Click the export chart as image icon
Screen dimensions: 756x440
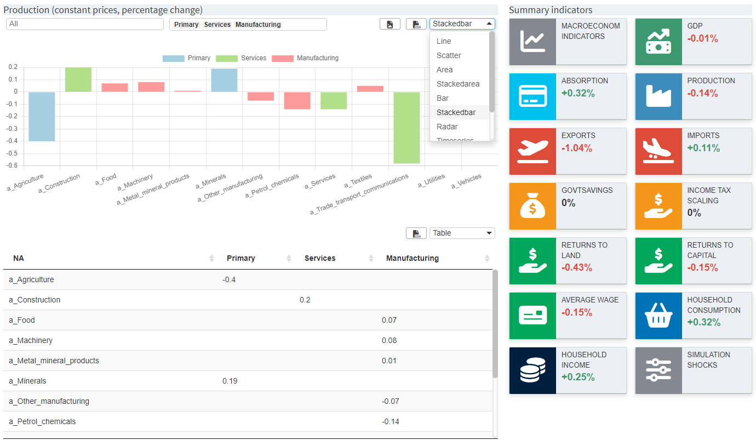coord(390,24)
